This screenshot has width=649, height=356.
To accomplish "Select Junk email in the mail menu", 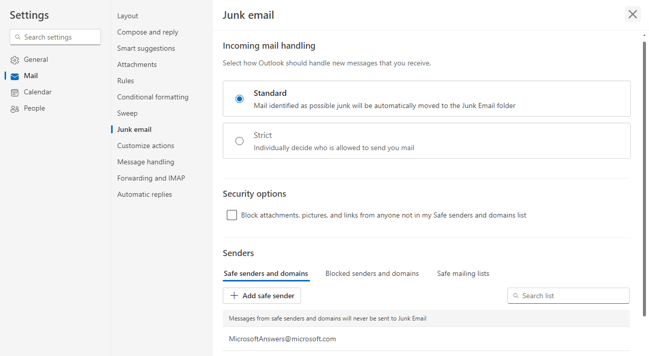I will point(134,129).
